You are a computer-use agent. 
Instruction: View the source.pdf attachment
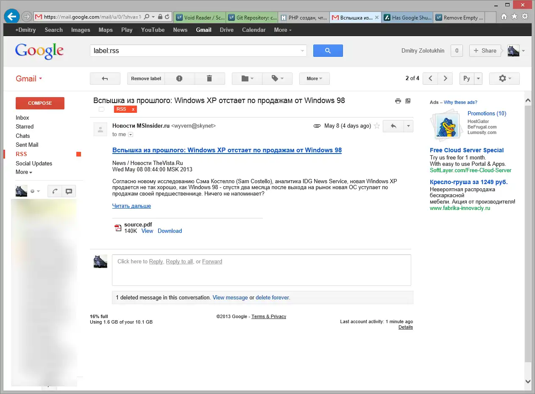pos(147,231)
